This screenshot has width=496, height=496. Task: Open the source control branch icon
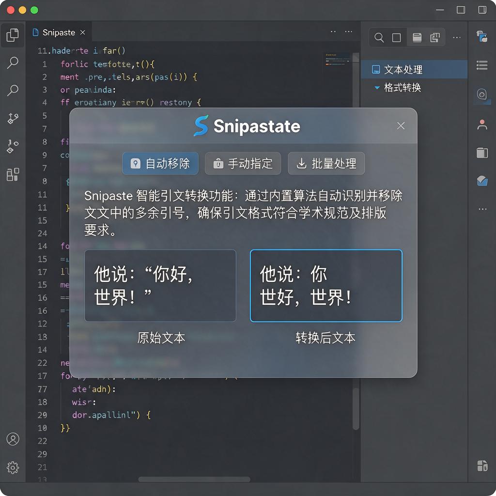pyautogui.click(x=13, y=118)
